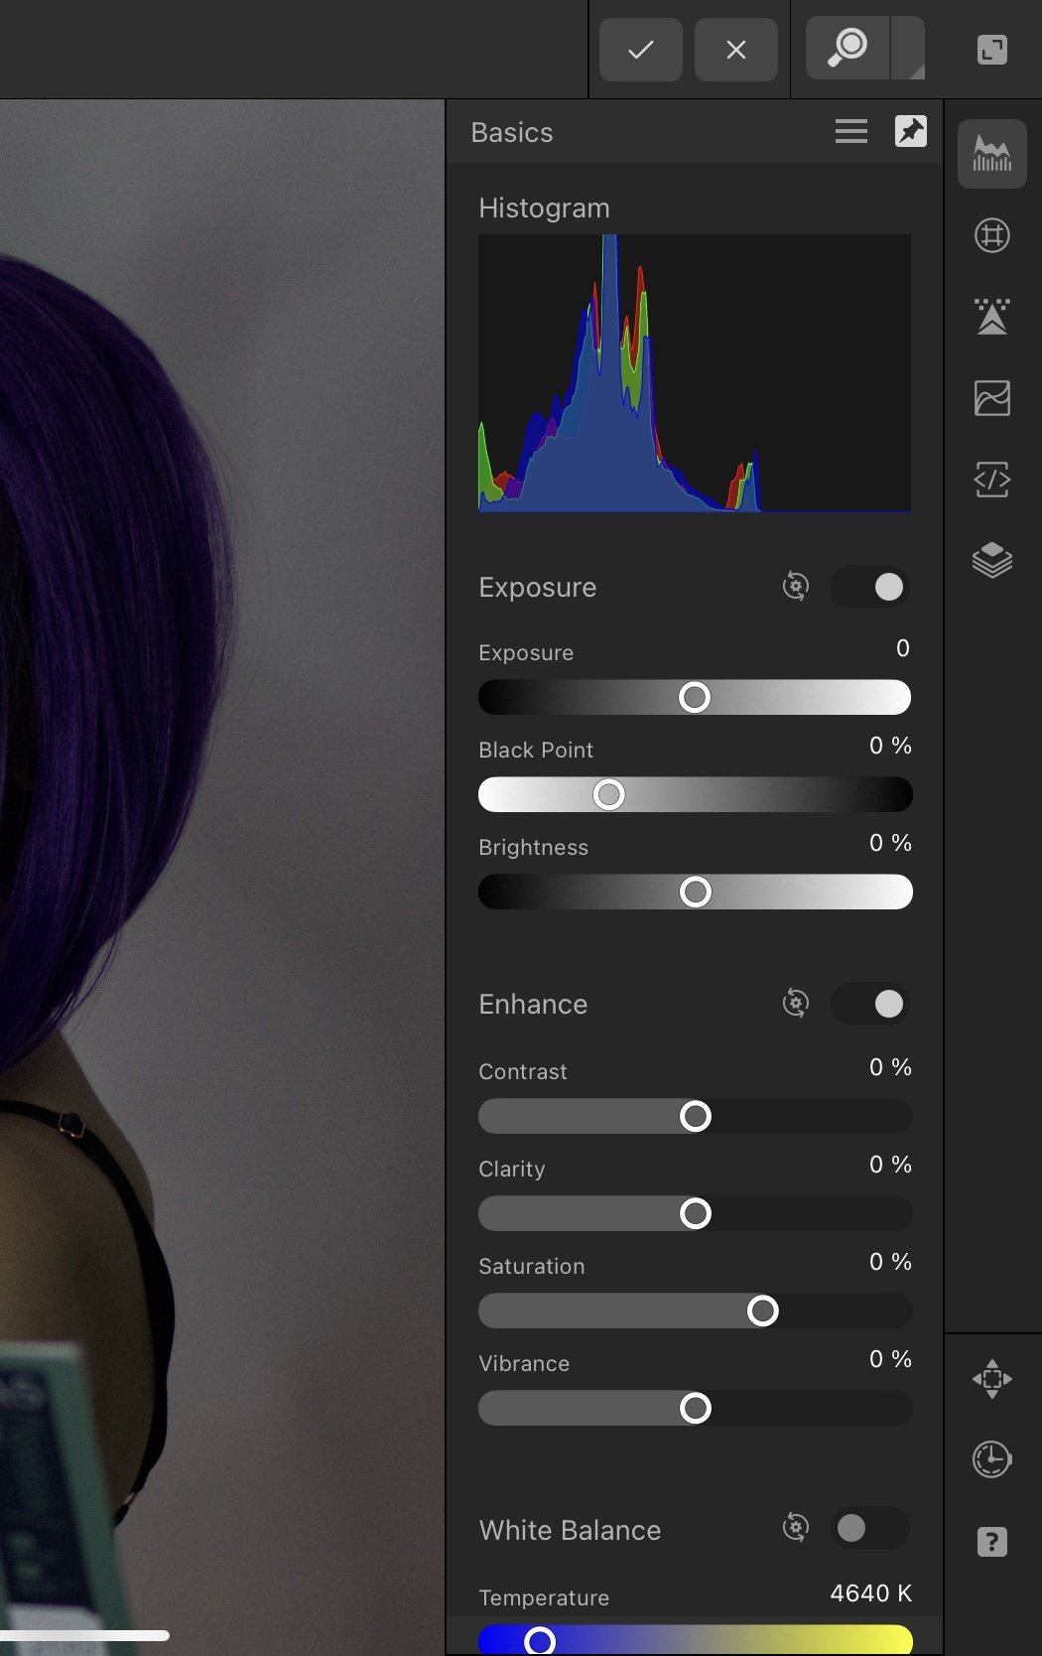Reset the White Balance section settings
This screenshot has height=1656, width=1042.
[x=796, y=1527]
